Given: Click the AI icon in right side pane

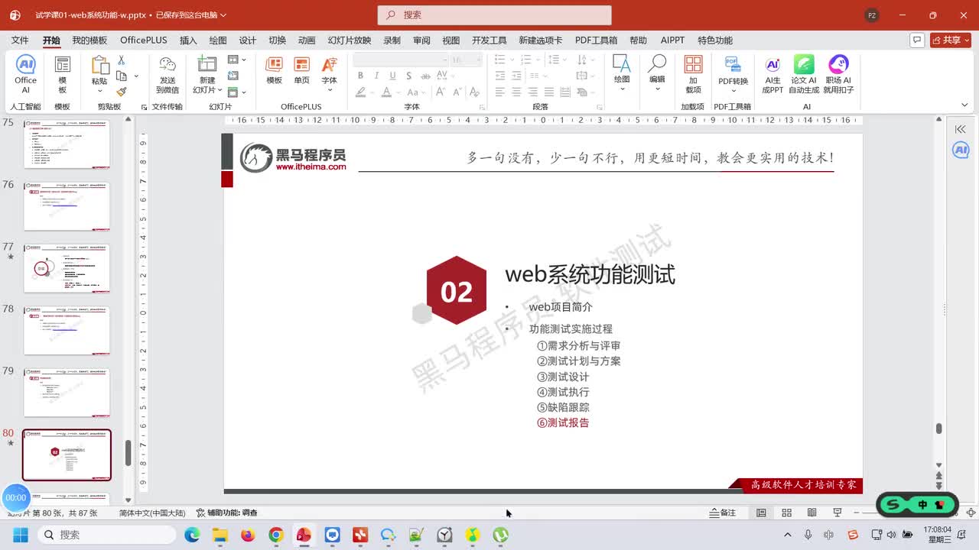Looking at the screenshot, I should [961, 150].
